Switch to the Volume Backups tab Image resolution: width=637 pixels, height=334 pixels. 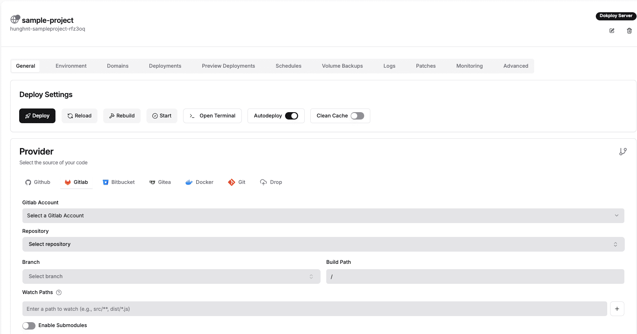342,66
